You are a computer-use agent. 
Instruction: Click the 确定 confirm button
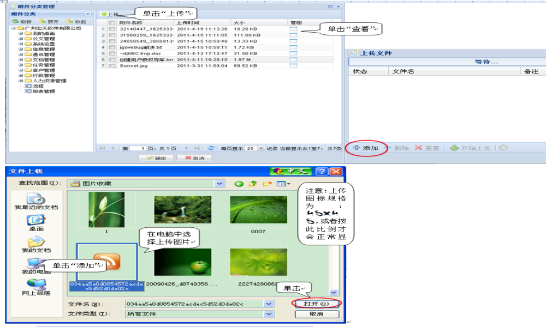pyautogui.click(x=156, y=158)
